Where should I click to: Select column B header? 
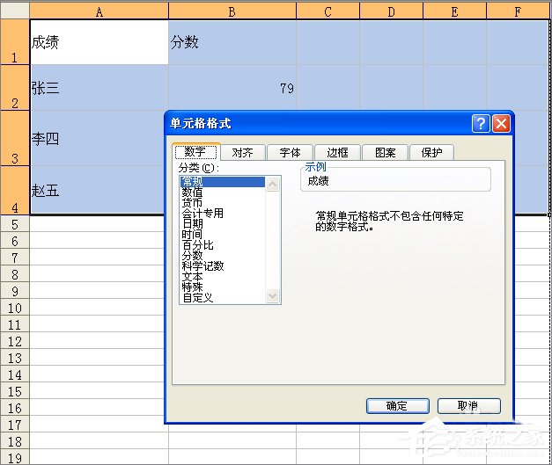coord(232,11)
